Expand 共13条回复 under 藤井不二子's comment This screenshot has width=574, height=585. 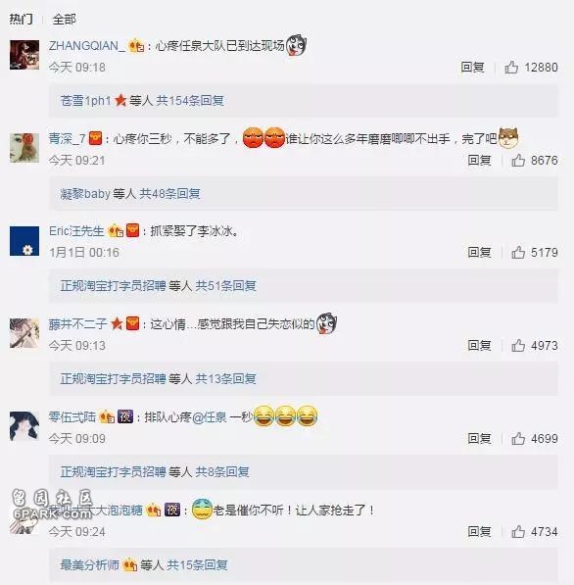[x=226, y=379]
